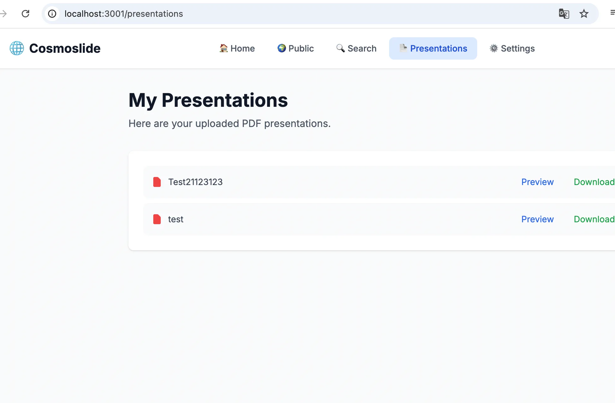Open the Home navigation tab
The width and height of the screenshot is (615, 403).
[x=237, y=48]
